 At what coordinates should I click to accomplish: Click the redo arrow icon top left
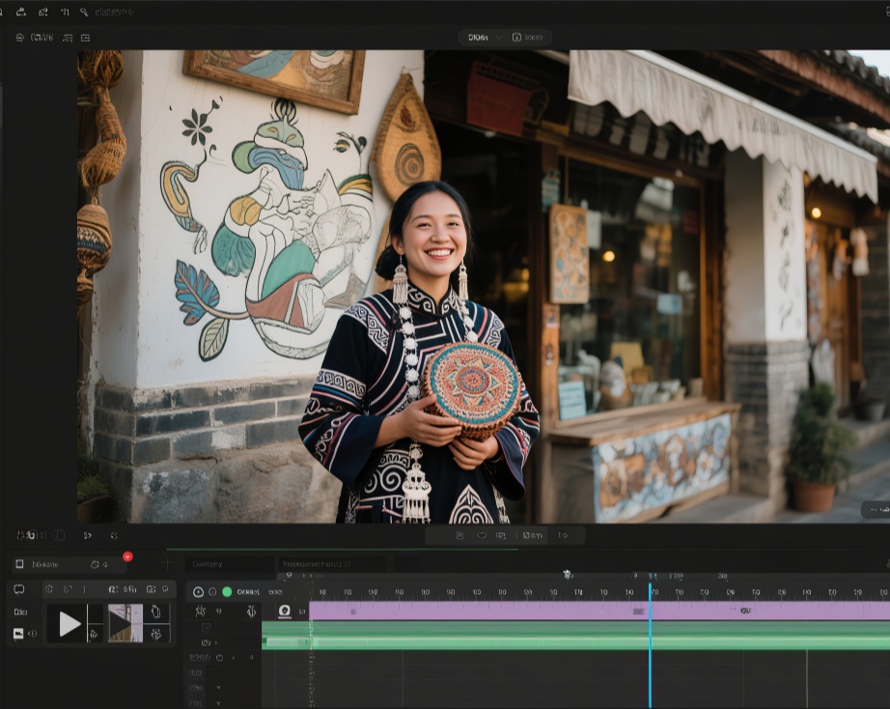[42, 13]
